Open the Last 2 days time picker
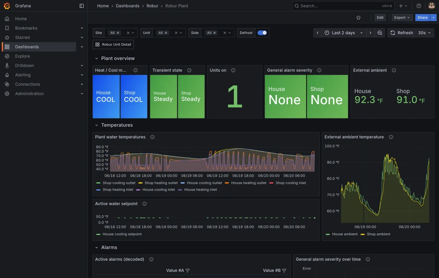The width and height of the screenshot is (439, 278). coord(344,33)
